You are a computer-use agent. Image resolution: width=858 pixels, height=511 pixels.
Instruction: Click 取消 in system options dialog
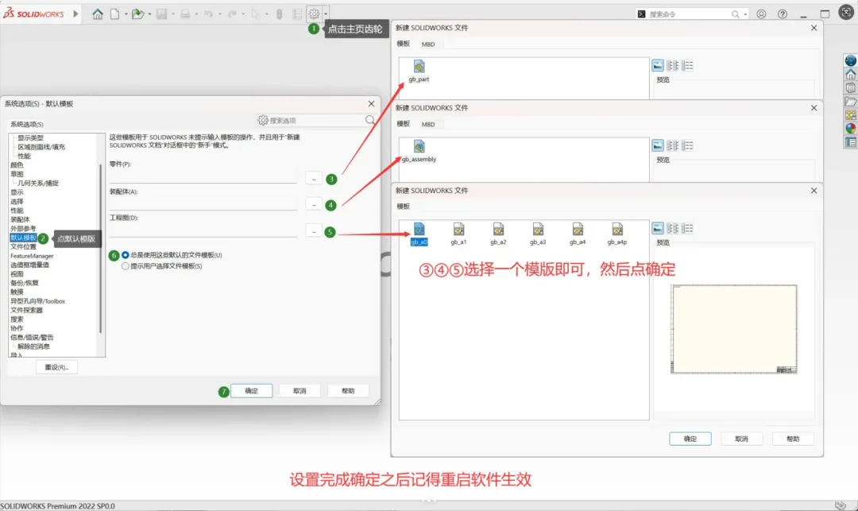pyautogui.click(x=300, y=391)
